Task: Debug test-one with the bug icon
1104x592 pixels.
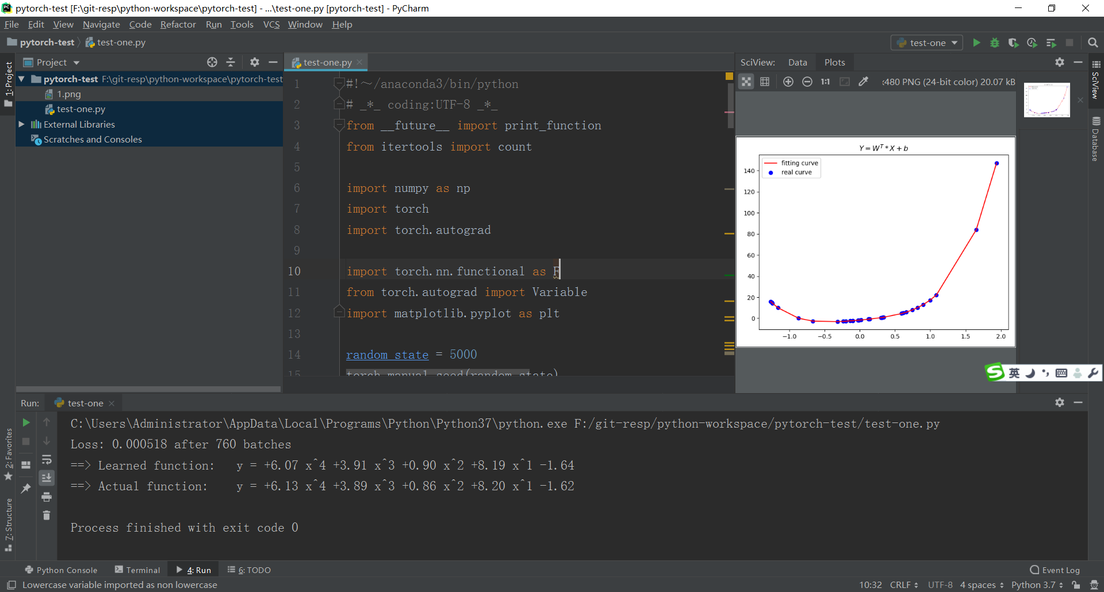Action: pyautogui.click(x=995, y=43)
